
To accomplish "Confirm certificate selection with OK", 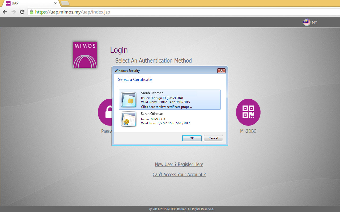I will 192,138.
